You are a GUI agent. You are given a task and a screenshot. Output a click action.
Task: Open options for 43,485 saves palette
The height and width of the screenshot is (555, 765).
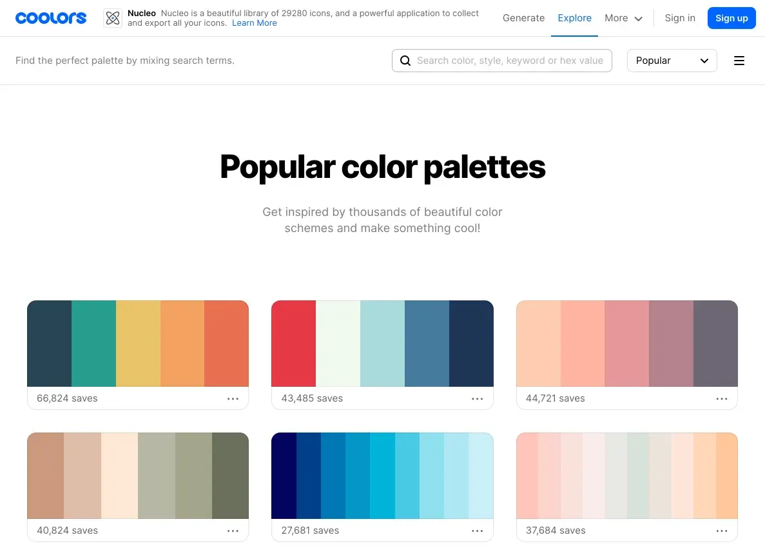tap(477, 398)
